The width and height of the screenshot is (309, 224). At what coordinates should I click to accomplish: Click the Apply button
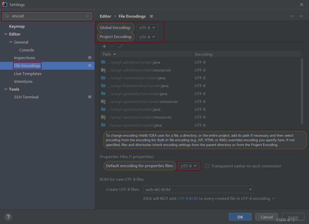293,217
